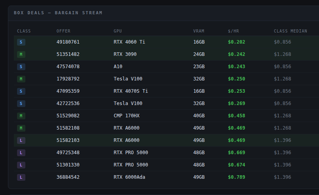Click the L class badge for offer 51582103
The height and width of the screenshot is (195, 319).
(21, 140)
